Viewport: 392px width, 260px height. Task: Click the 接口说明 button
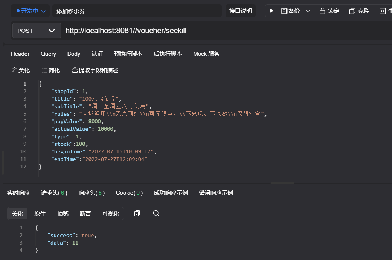pos(240,11)
